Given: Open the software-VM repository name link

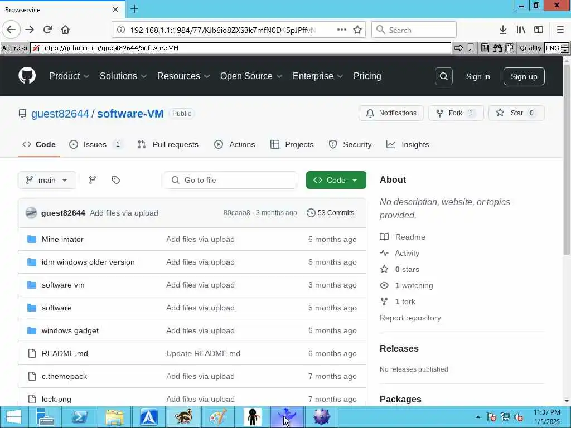Looking at the screenshot, I should tap(130, 114).
